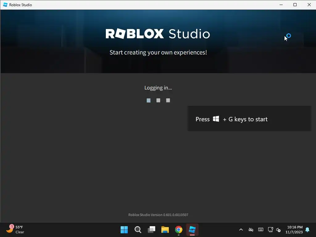Open the weather widget showing 55°F

pyautogui.click(x=15, y=230)
